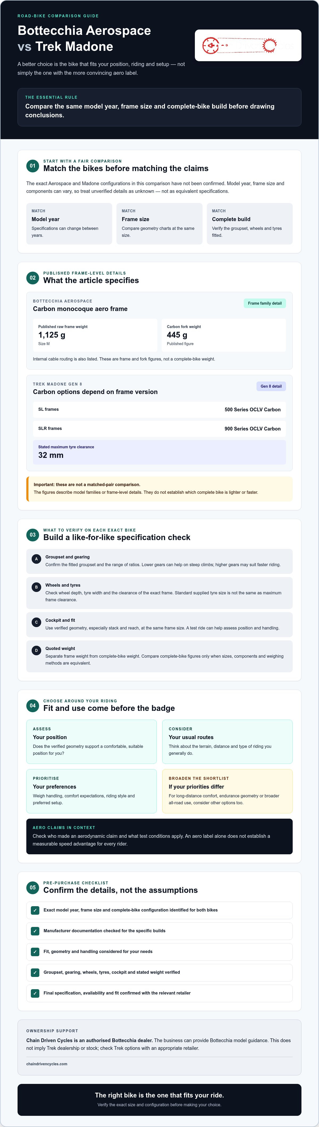Select the A badge for Groupset and gearing

pos(36,559)
